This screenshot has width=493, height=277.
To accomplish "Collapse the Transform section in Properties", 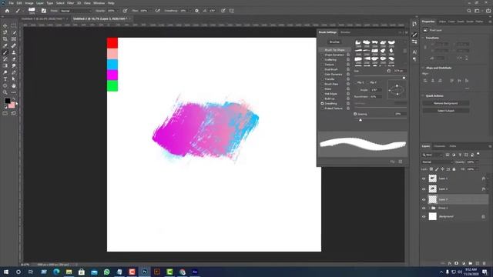I will coord(423,38).
